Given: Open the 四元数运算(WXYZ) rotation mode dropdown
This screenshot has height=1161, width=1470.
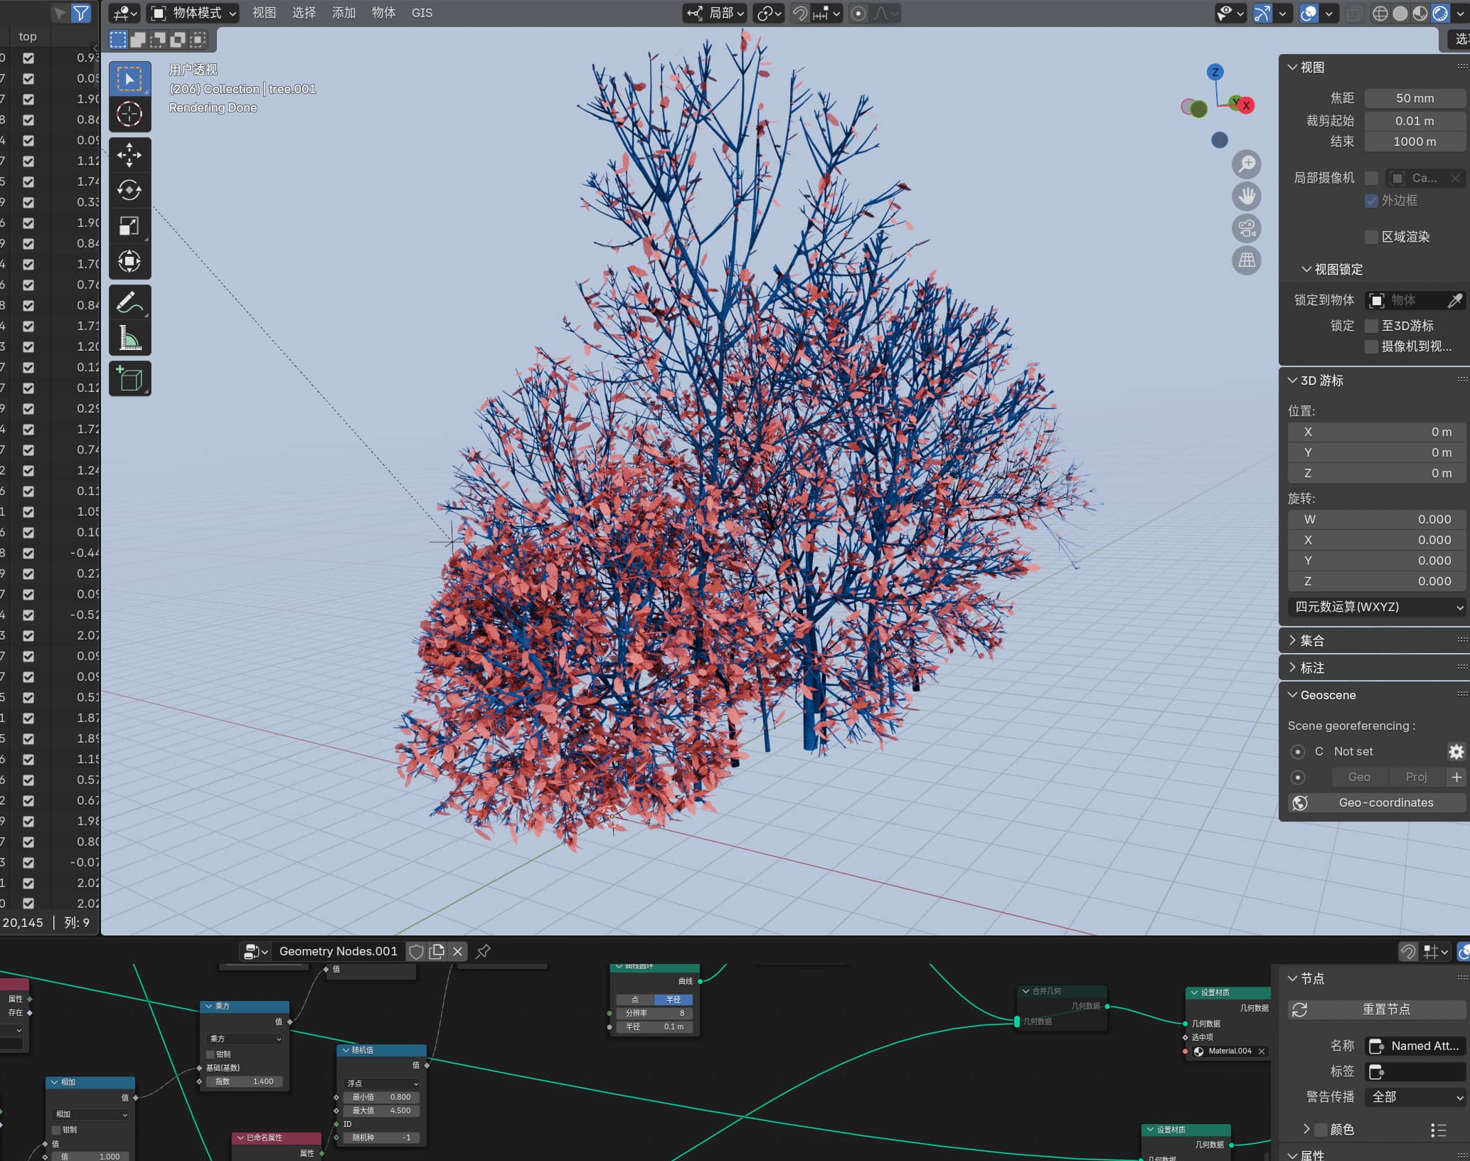Looking at the screenshot, I should [x=1377, y=607].
